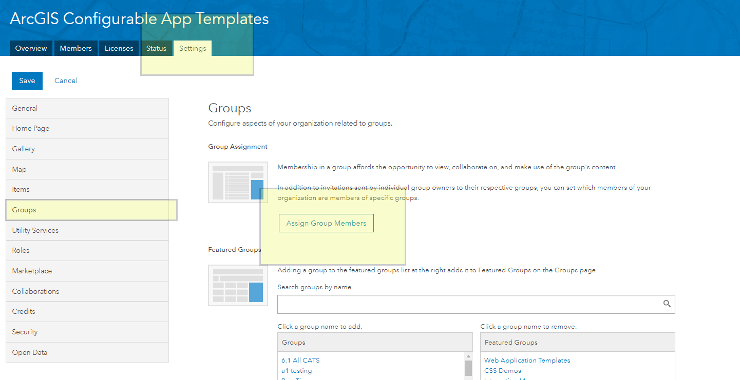Open the Credits settings section

click(x=87, y=311)
